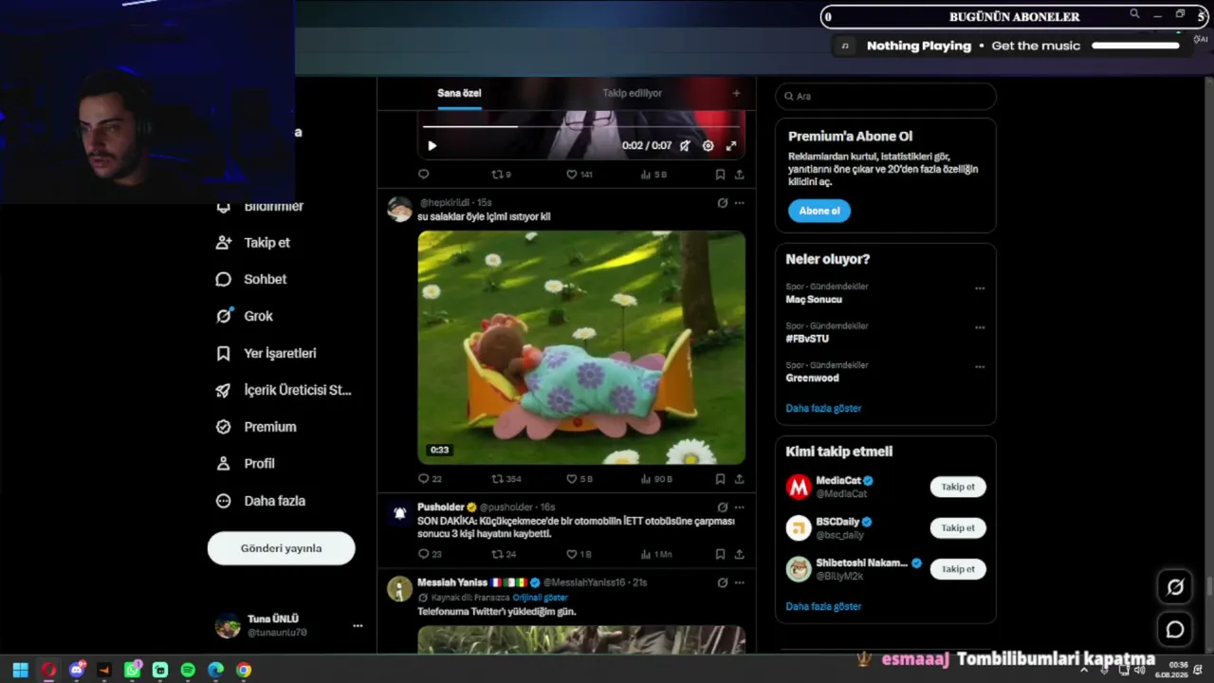Open Grok actions on Messiah Yaniss tweet
The image size is (1214, 683).
pyautogui.click(x=723, y=582)
